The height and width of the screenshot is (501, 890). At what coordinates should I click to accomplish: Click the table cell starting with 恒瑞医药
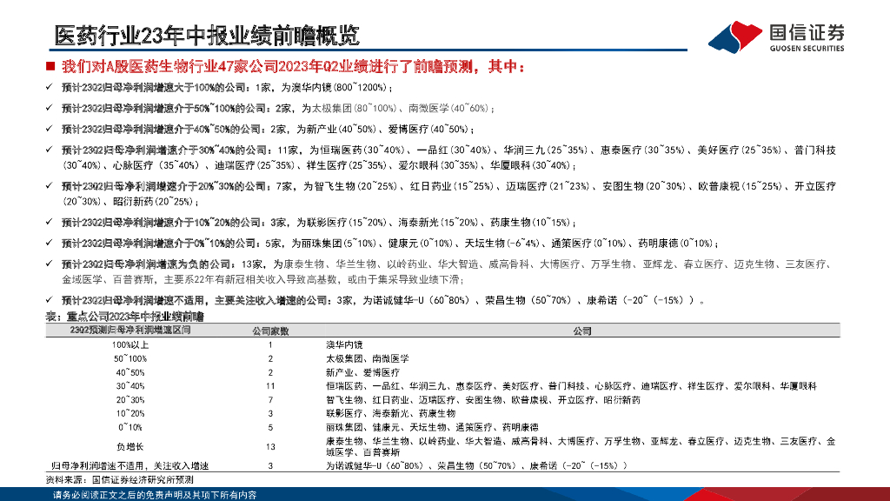click(571, 386)
